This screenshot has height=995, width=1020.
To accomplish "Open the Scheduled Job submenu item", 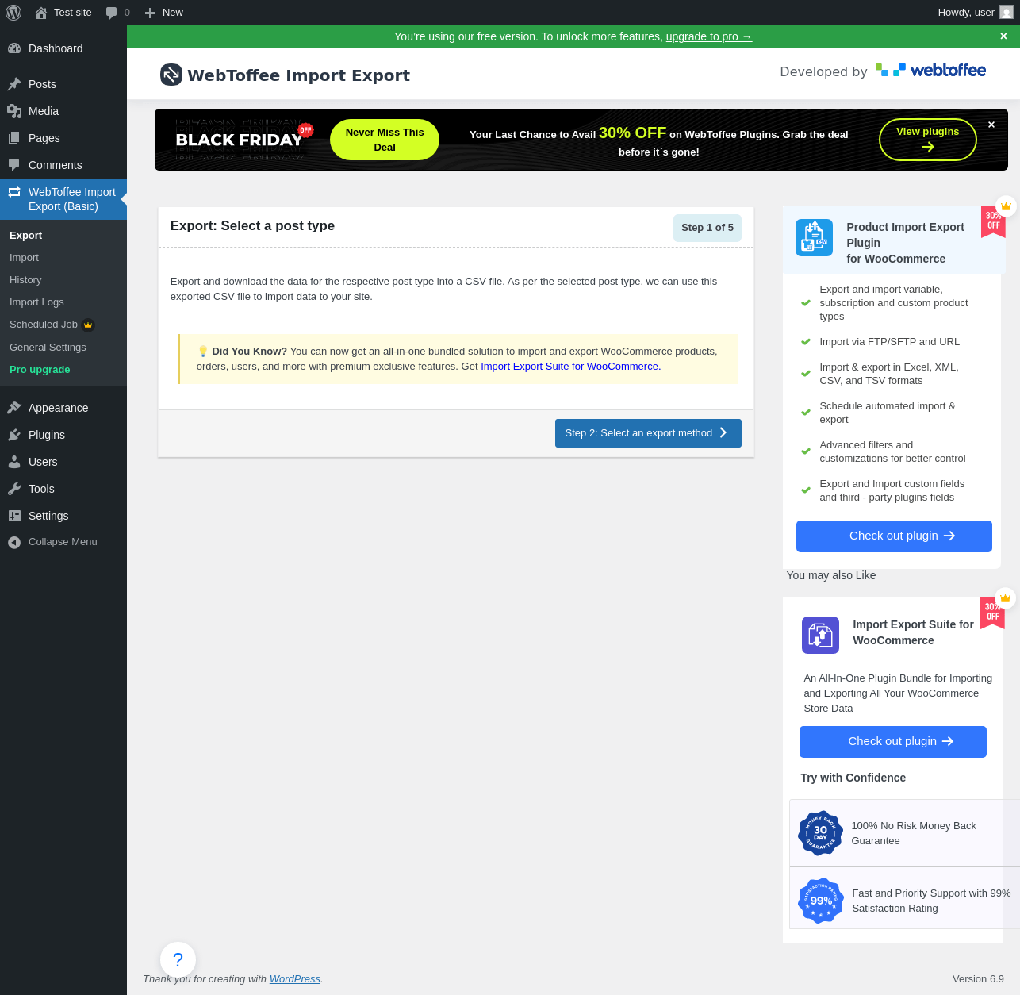I will click(63, 325).
